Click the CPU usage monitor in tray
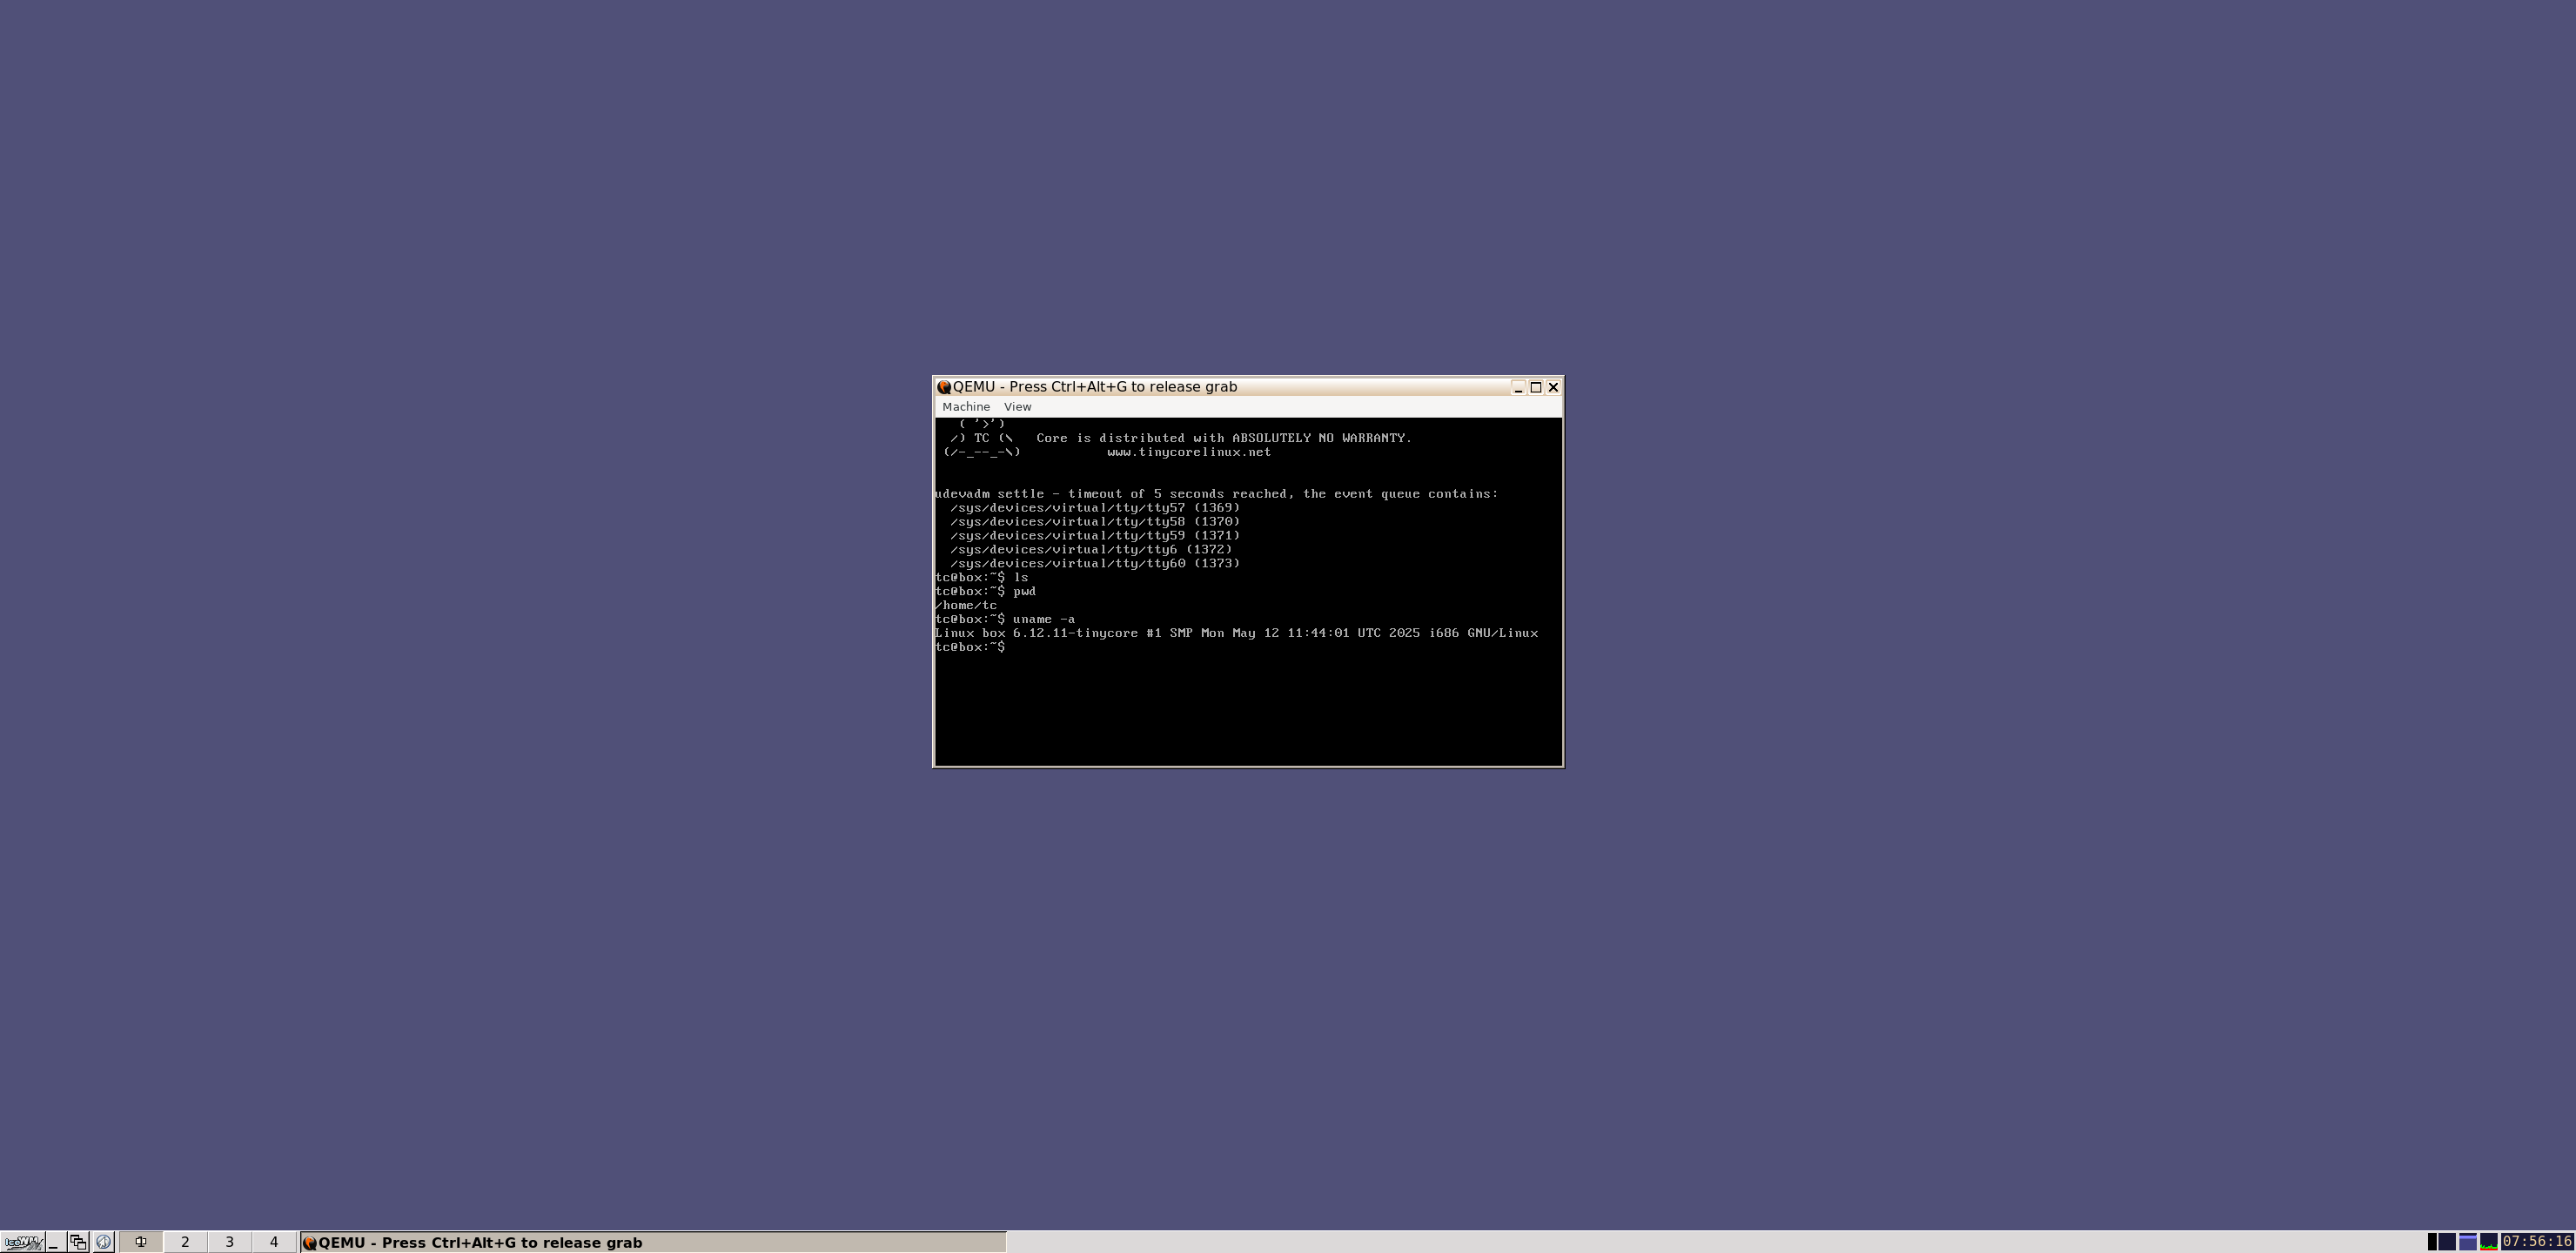The height and width of the screenshot is (1253, 2576). [x=2489, y=1243]
